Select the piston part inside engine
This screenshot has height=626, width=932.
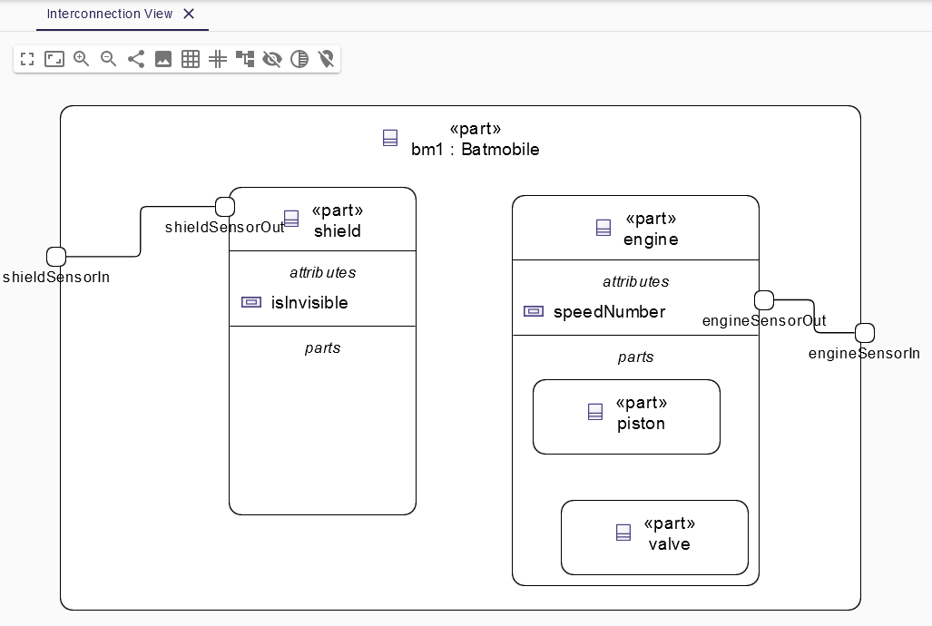pyautogui.click(x=626, y=416)
